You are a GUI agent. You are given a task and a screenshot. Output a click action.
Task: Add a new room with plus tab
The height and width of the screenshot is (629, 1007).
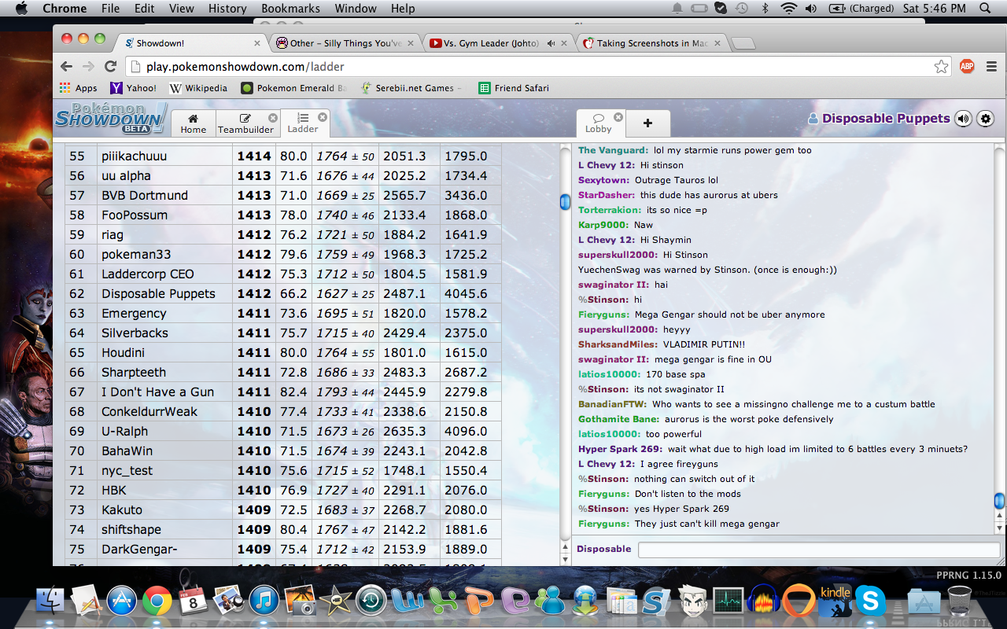(648, 123)
